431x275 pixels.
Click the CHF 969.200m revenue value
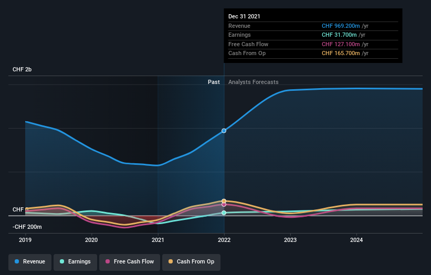tap(341, 26)
